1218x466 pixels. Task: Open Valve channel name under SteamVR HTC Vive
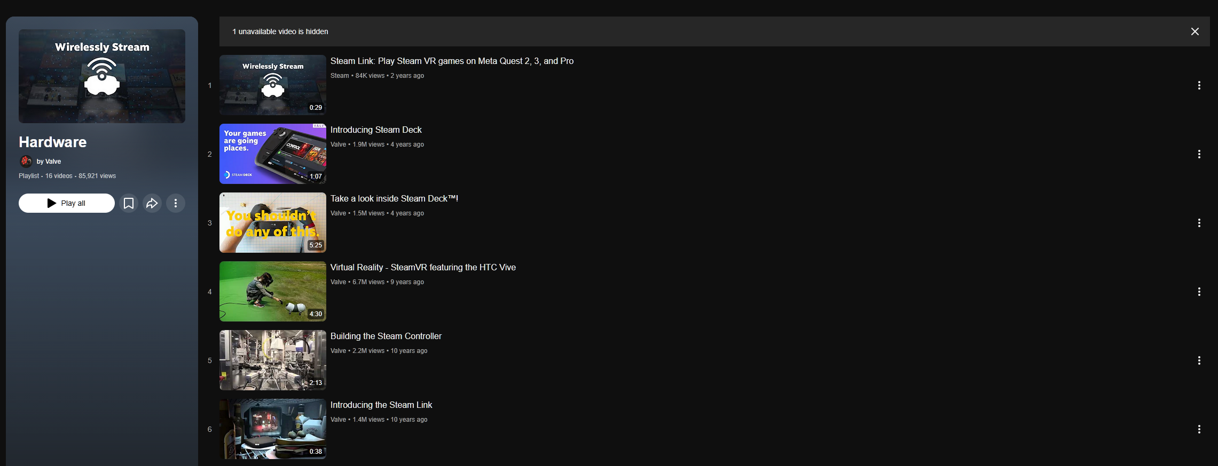pos(338,282)
